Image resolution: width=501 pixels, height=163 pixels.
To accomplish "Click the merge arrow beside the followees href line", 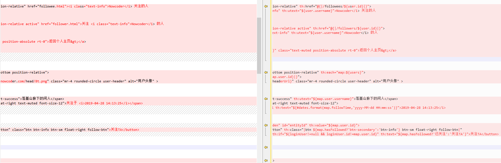I will point(266,6).
